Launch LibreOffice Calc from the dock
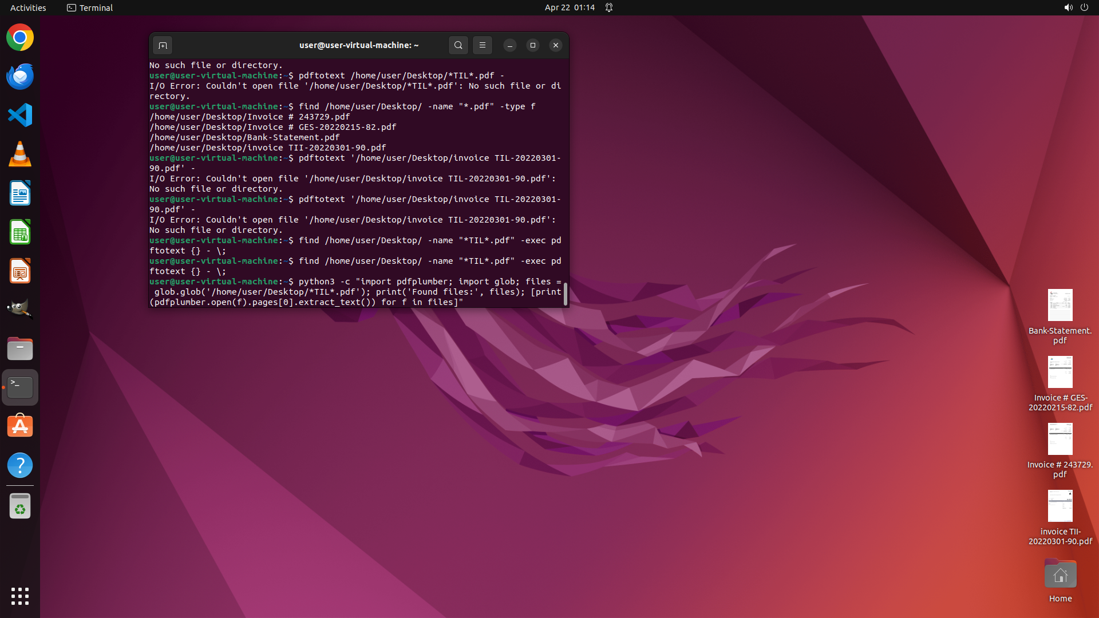This screenshot has width=1099, height=618. click(20, 232)
